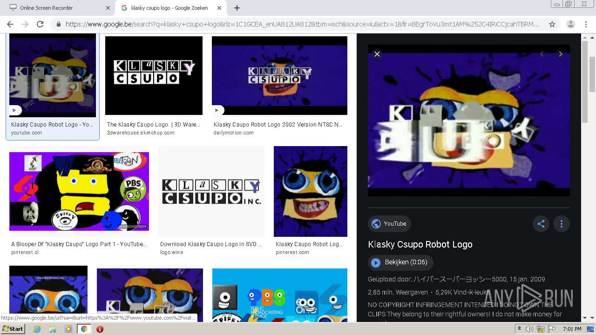
Task: View site security padlock info
Action: point(59,24)
